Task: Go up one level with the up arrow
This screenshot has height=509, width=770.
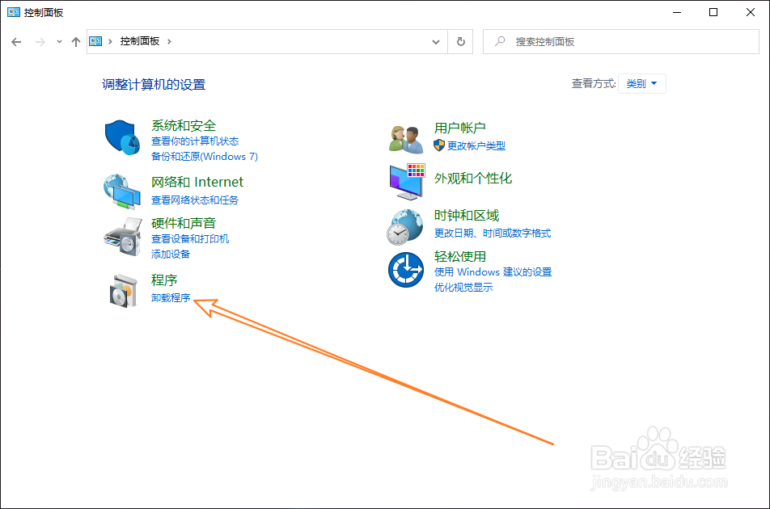Action: click(75, 41)
